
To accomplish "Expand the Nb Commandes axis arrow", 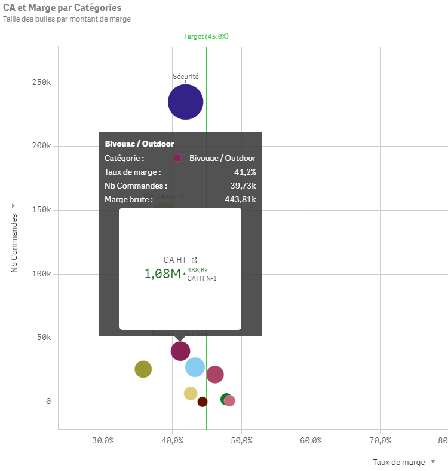I will click(x=13, y=206).
